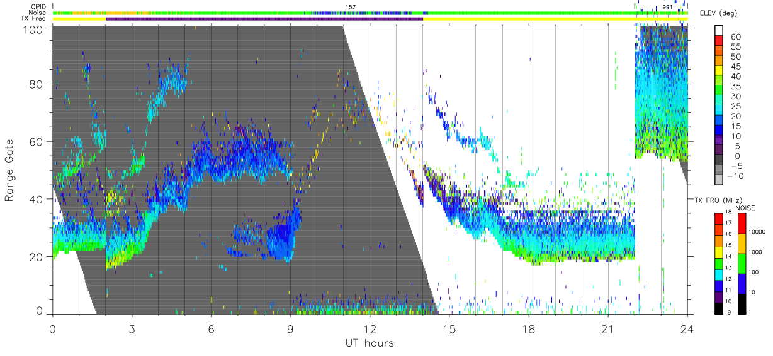
Task: Click ELEV colorbar tick label 60
Action: pos(737,36)
